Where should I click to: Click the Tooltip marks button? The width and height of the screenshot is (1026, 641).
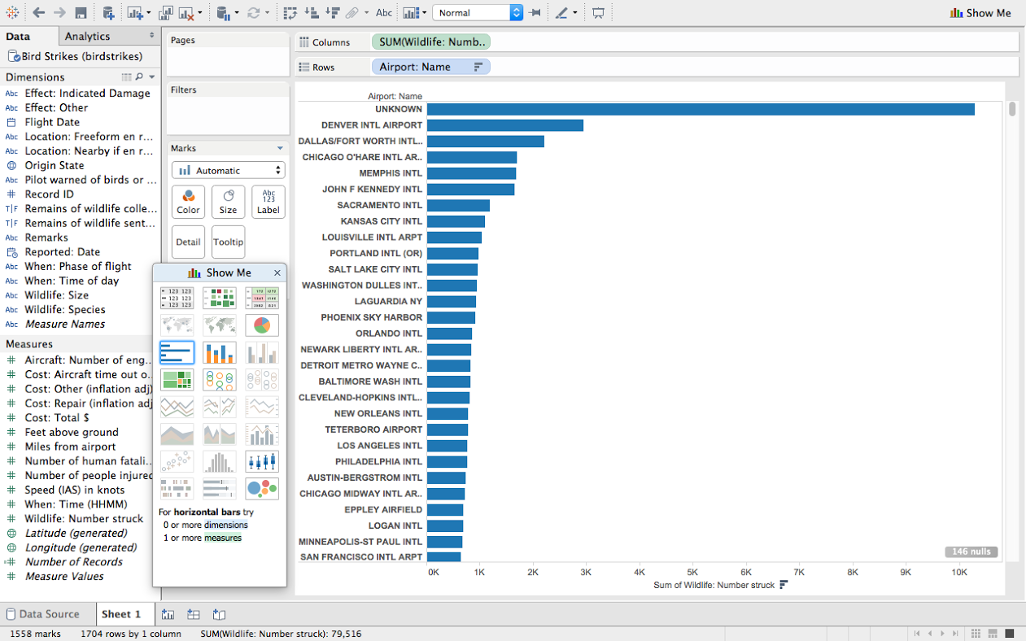(228, 242)
